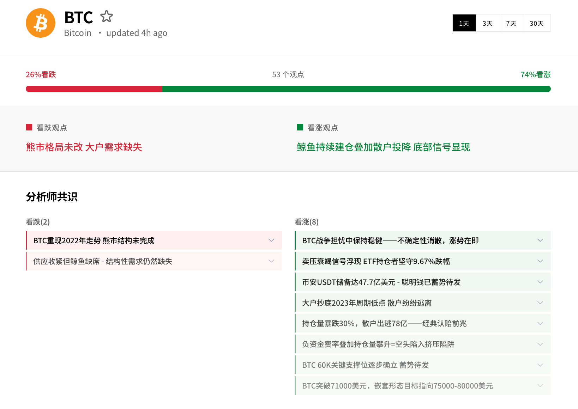Click the red bearish portion of sentiment bar
Screen dimensions: 578x409
(x=94, y=89)
